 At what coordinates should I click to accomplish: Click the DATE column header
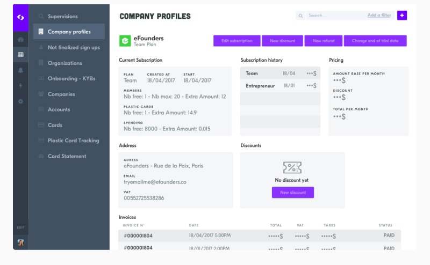click(x=193, y=225)
